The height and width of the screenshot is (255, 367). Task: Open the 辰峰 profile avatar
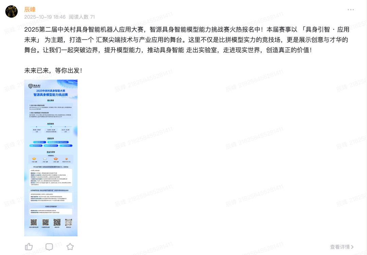tap(12, 12)
